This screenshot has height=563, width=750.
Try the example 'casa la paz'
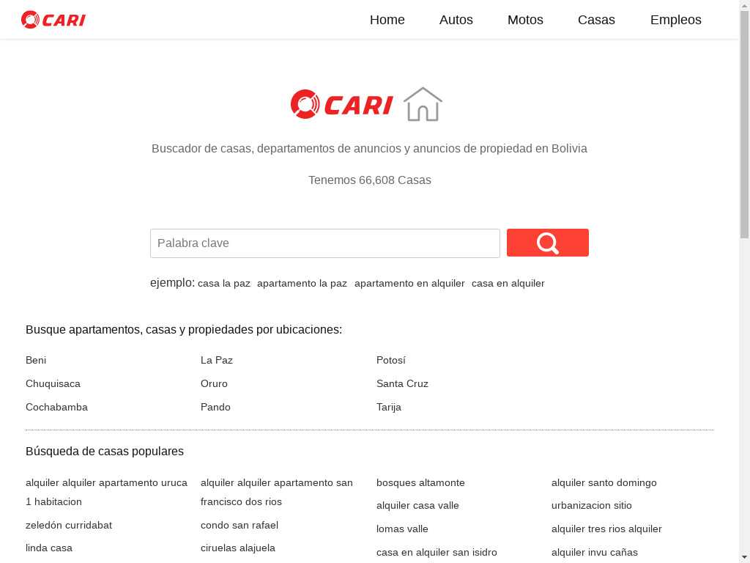point(224,284)
